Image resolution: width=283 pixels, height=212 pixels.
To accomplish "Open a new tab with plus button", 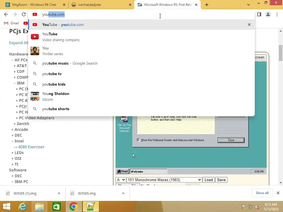I will [x=207, y=5].
